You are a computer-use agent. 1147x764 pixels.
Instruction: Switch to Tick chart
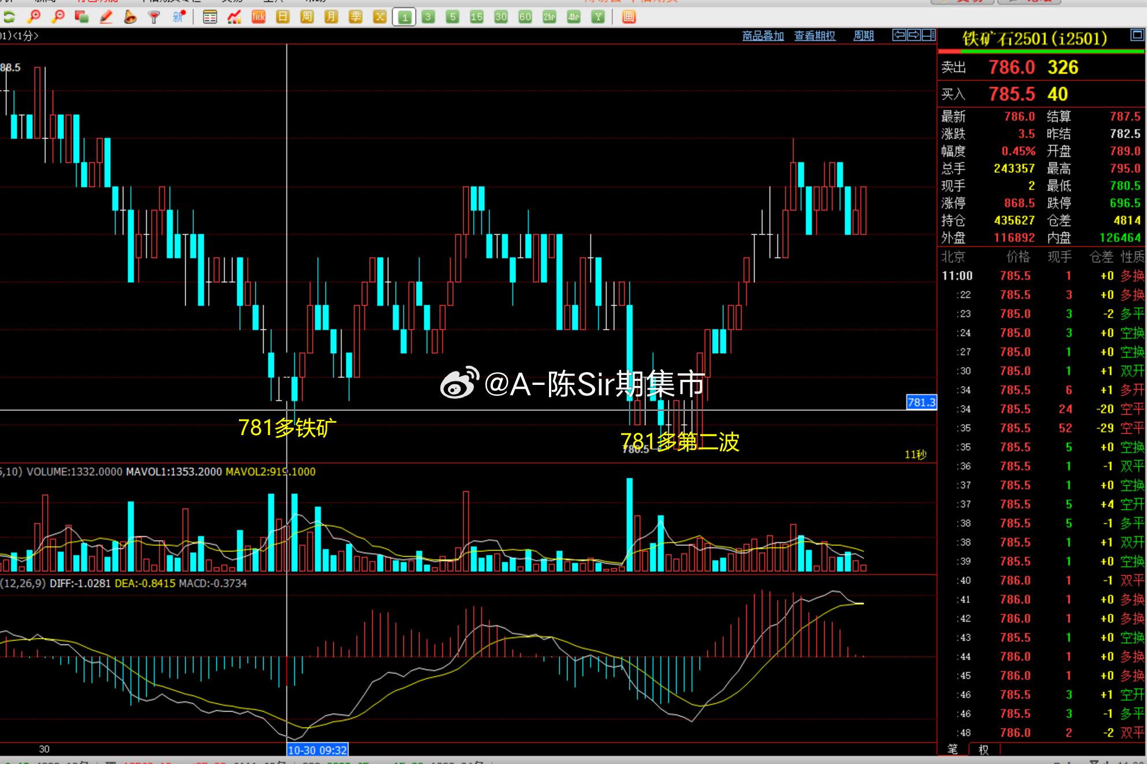[259, 17]
